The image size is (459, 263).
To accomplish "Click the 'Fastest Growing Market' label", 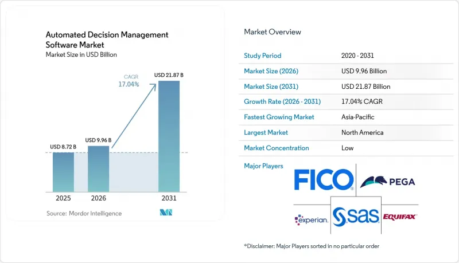I will pos(279,117).
